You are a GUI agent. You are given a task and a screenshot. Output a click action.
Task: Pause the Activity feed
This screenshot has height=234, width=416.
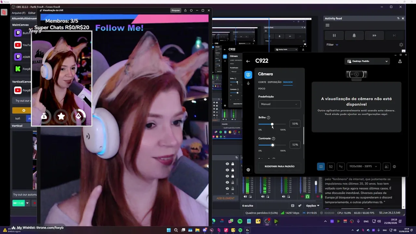click(334, 35)
